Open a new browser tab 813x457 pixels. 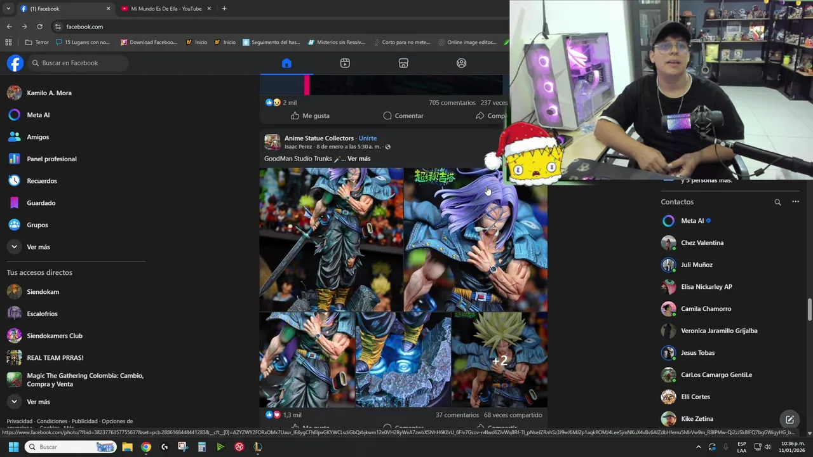point(224,9)
